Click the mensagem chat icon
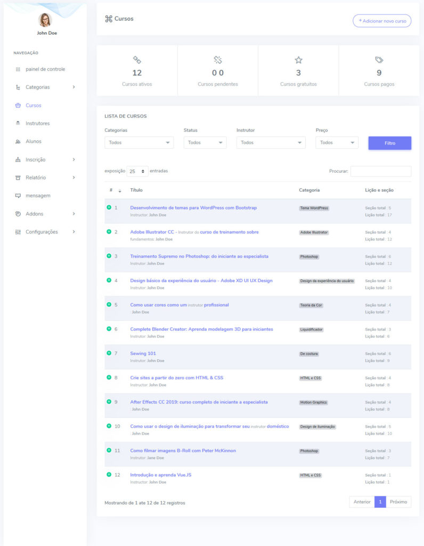The width and height of the screenshot is (424, 546). tap(18, 196)
